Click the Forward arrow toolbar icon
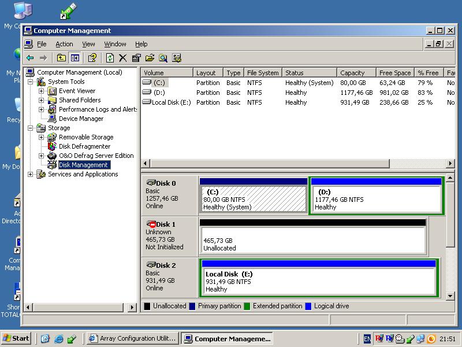The width and height of the screenshot is (462, 347). point(43,58)
